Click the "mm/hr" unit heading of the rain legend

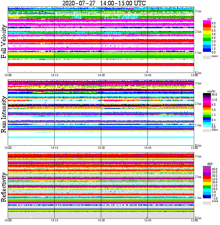pyautogui.click(x=211, y=91)
